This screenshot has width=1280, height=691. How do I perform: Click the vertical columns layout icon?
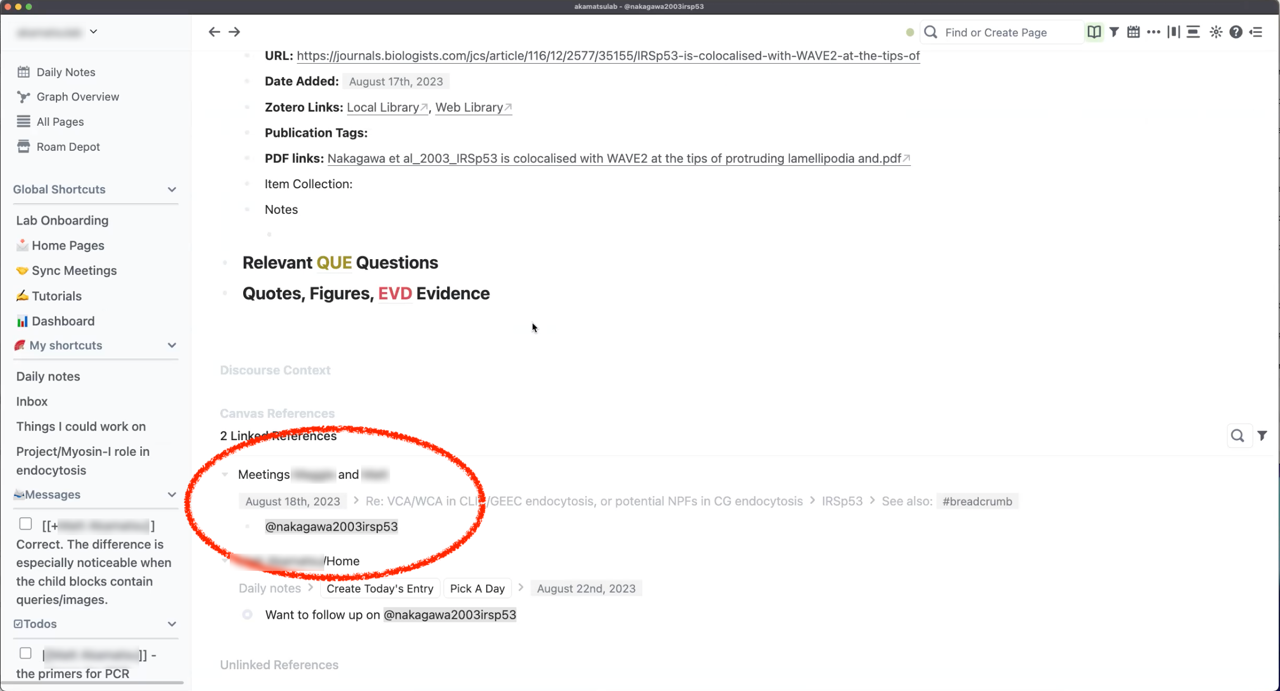point(1174,32)
